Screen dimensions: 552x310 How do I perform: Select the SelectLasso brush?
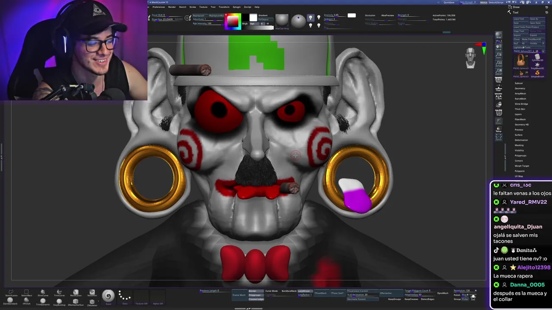(10, 293)
